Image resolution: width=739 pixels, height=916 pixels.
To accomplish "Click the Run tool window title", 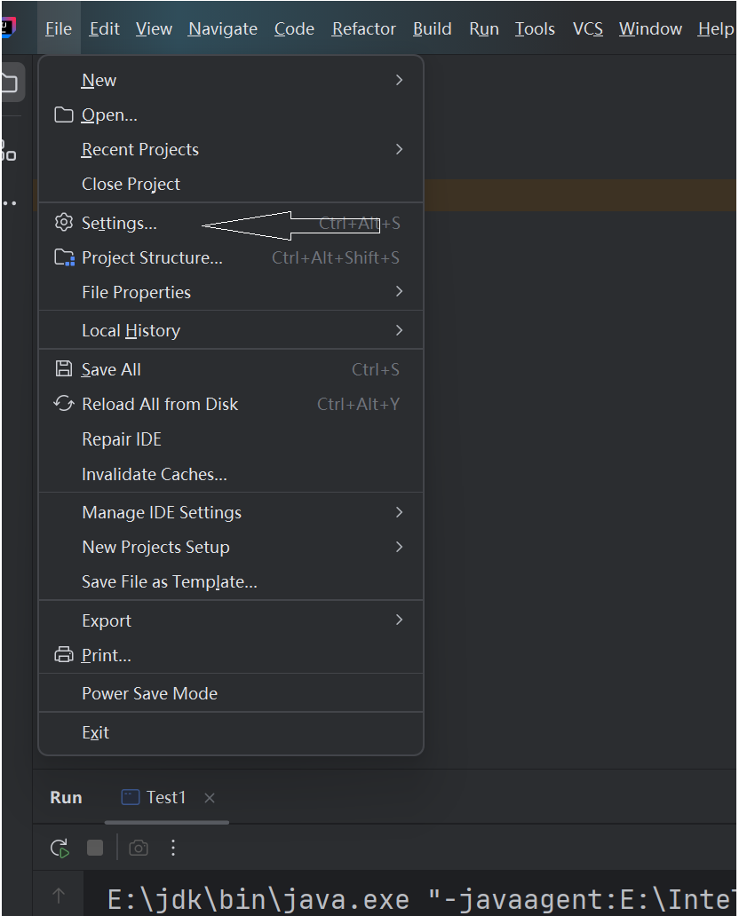I will coord(66,797).
